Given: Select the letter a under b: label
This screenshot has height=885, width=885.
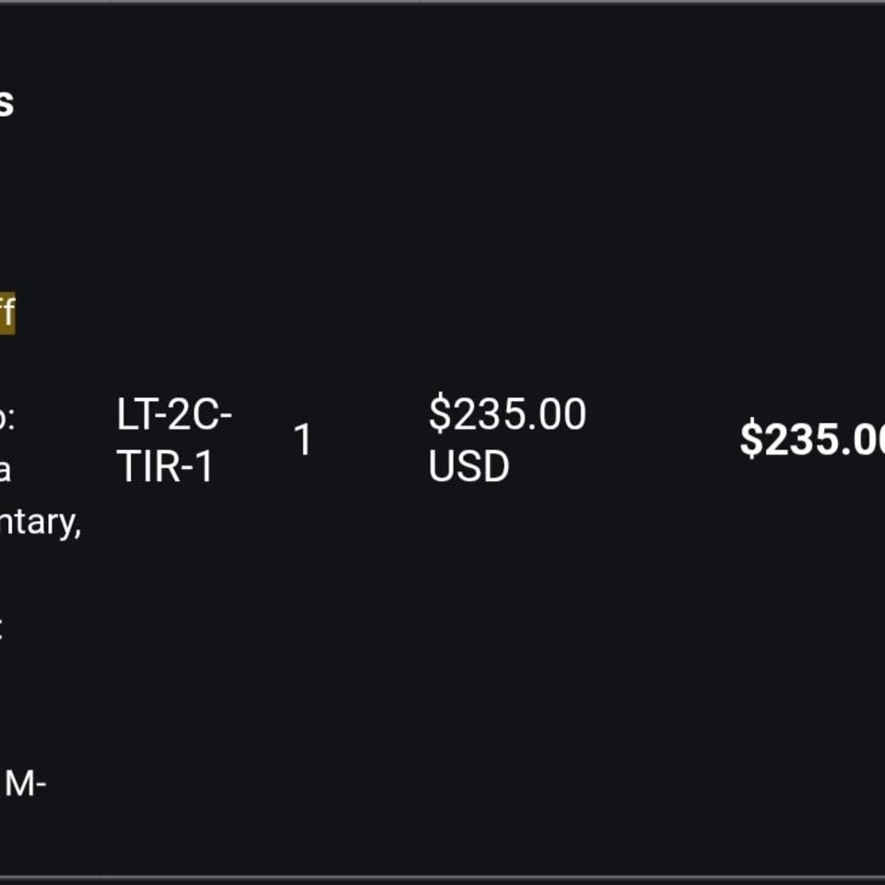Looking at the screenshot, I should pyautogui.click(x=6, y=470).
